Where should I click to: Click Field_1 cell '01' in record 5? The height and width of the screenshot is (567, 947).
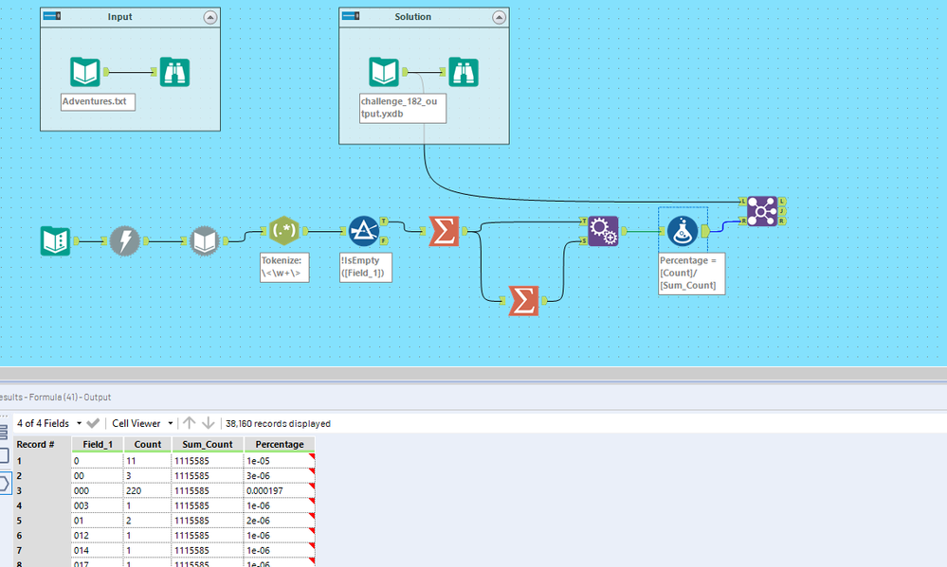(x=98, y=521)
